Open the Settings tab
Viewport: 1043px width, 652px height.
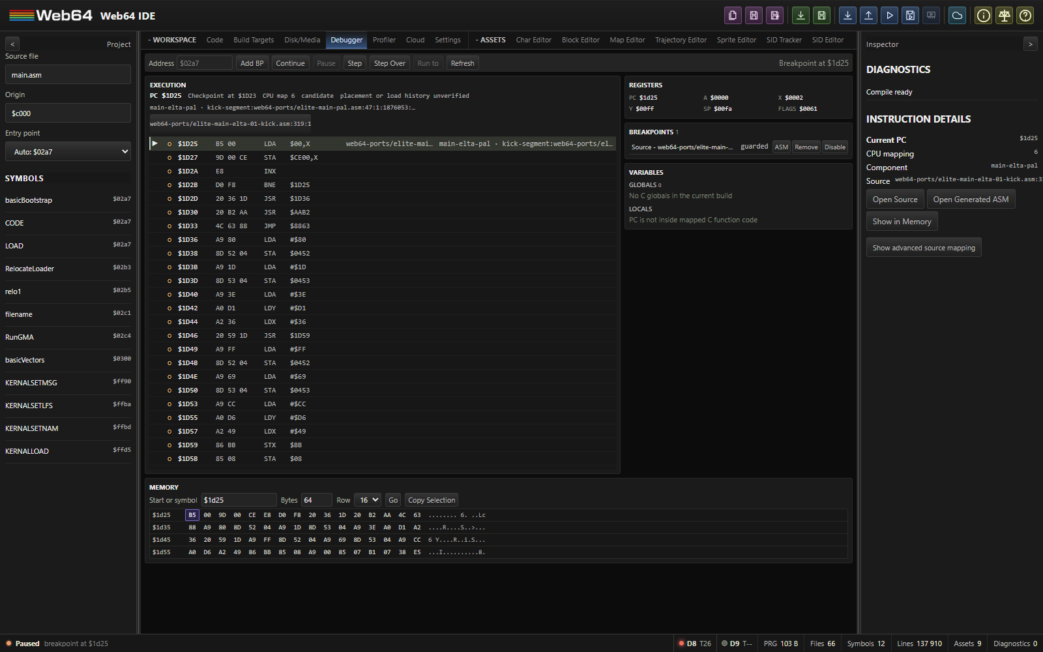[448, 40]
